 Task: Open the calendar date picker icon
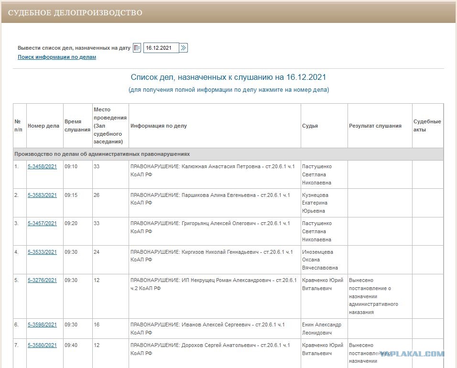[x=137, y=48]
